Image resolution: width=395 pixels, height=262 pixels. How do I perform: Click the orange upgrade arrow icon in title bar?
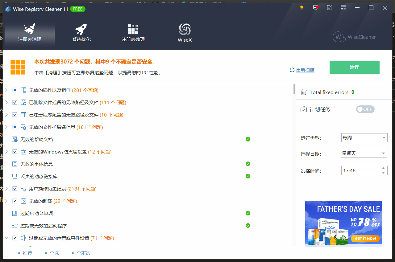(301, 8)
